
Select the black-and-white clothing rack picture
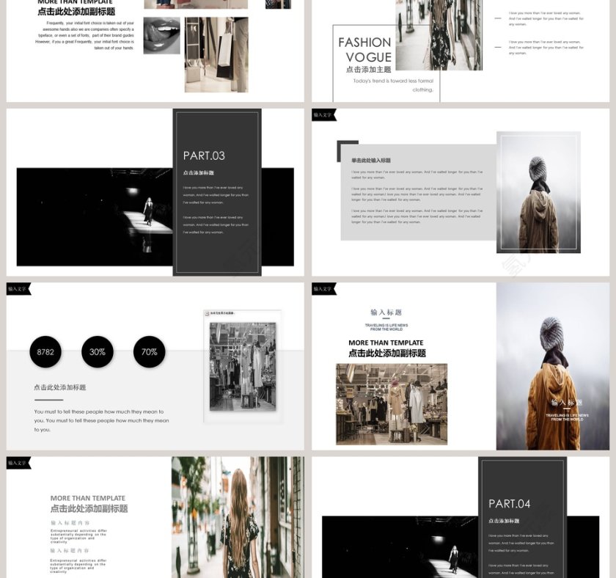pyautogui.click(x=242, y=367)
